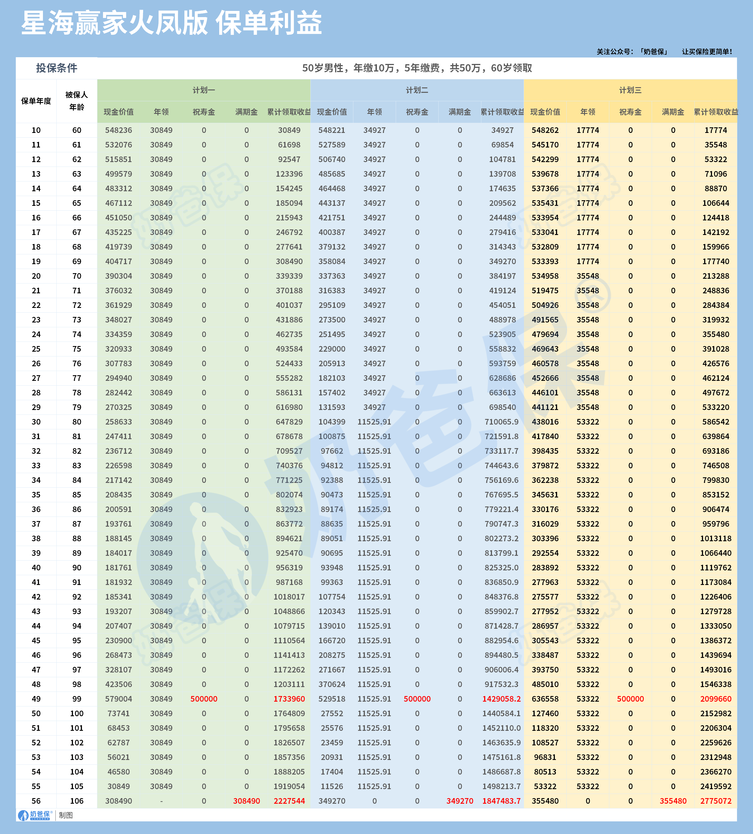Image resolution: width=753 pixels, height=834 pixels.
Task: Click red 500000 祝寿金 in 计划一
Action: click(203, 699)
